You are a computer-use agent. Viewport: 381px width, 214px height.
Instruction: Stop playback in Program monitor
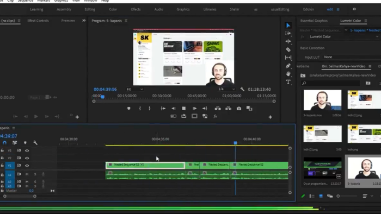[x=184, y=108]
